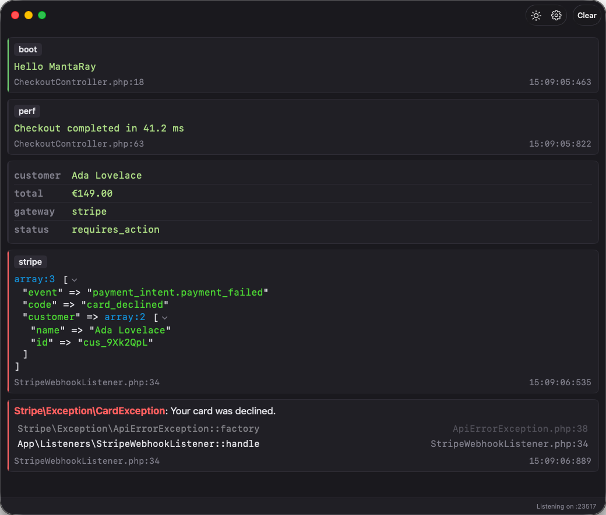Close the window with the red button
The height and width of the screenshot is (515, 606).
[x=15, y=15]
